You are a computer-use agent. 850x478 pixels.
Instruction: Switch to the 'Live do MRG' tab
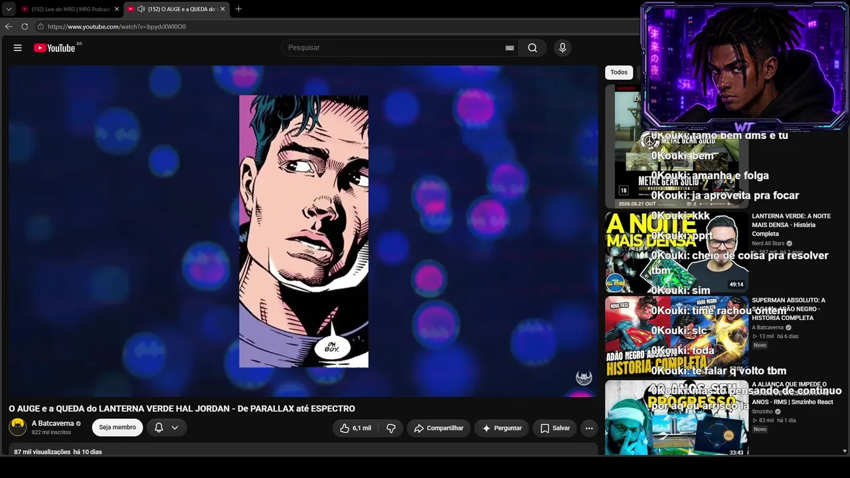pyautogui.click(x=70, y=9)
